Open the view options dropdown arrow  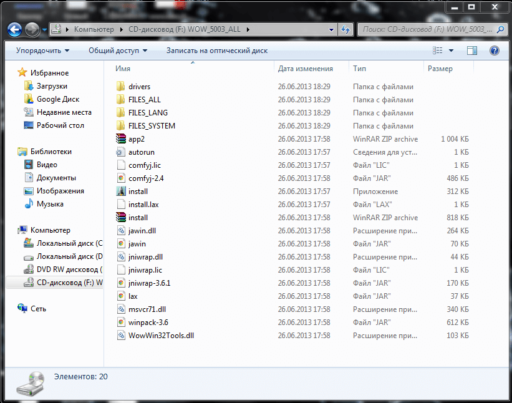[451, 51]
